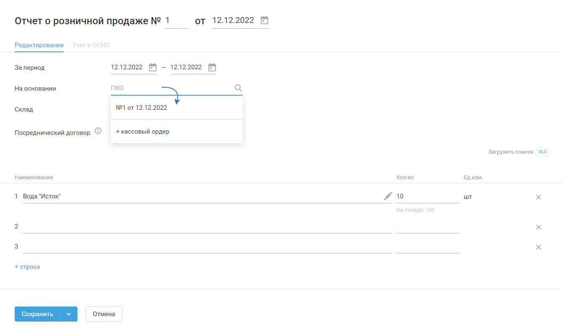Focus row 3 quantity field
This screenshot has height=327, width=562.
click(x=428, y=247)
